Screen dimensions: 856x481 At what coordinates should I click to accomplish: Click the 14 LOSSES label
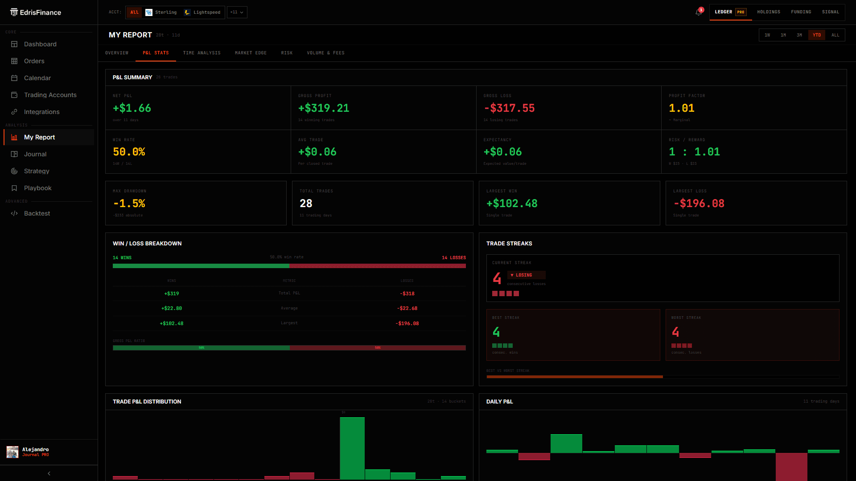coord(454,258)
